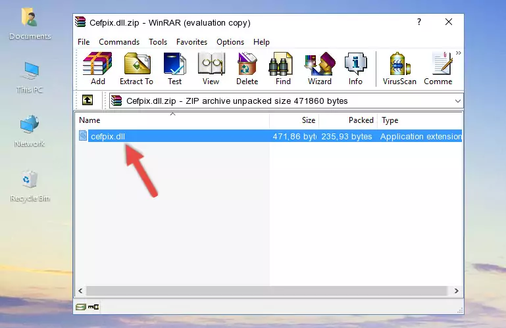Open the Extract To tool

pyautogui.click(x=136, y=69)
